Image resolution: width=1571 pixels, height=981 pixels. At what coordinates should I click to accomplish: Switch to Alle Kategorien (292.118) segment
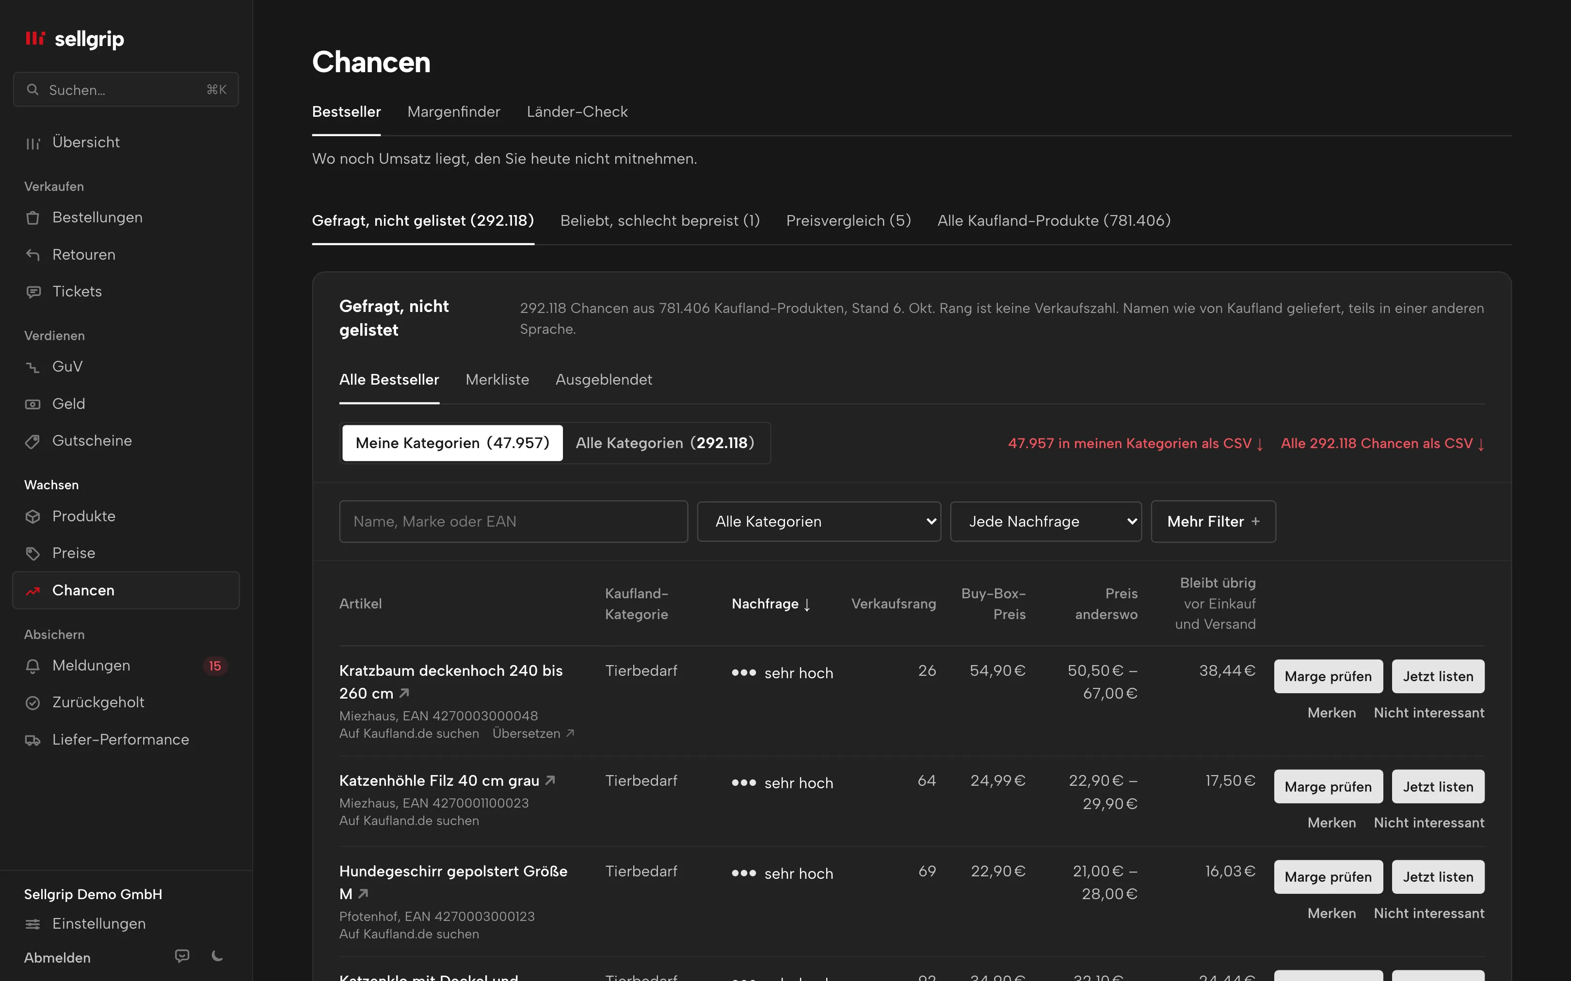click(x=665, y=443)
